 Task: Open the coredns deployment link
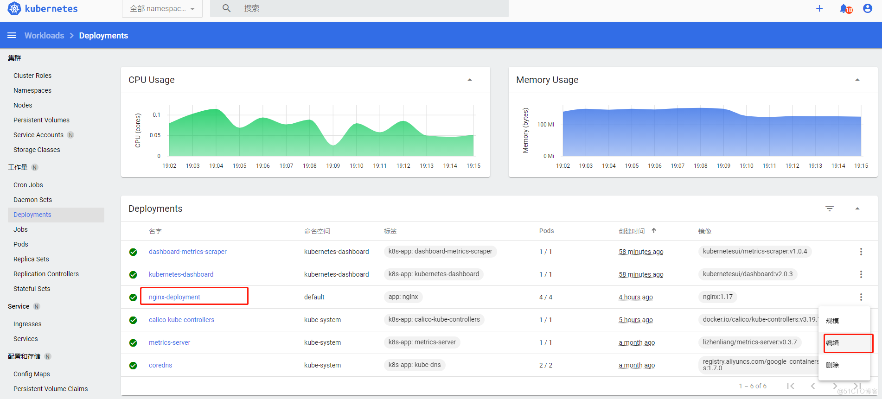pos(160,365)
